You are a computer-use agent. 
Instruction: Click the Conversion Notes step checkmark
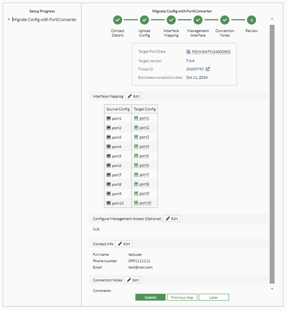point(225,20)
